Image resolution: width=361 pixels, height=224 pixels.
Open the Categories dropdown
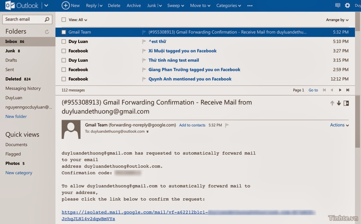(x=228, y=6)
